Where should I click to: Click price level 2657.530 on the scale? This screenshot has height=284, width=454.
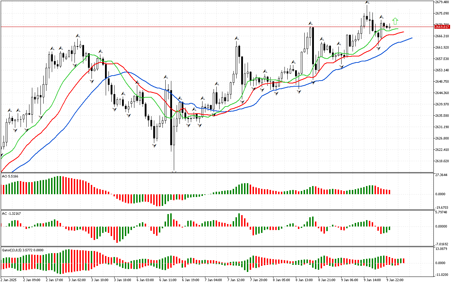(x=442, y=59)
